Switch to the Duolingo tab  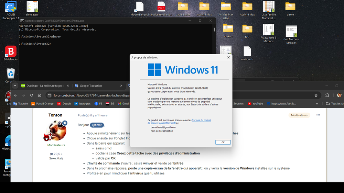(41, 86)
